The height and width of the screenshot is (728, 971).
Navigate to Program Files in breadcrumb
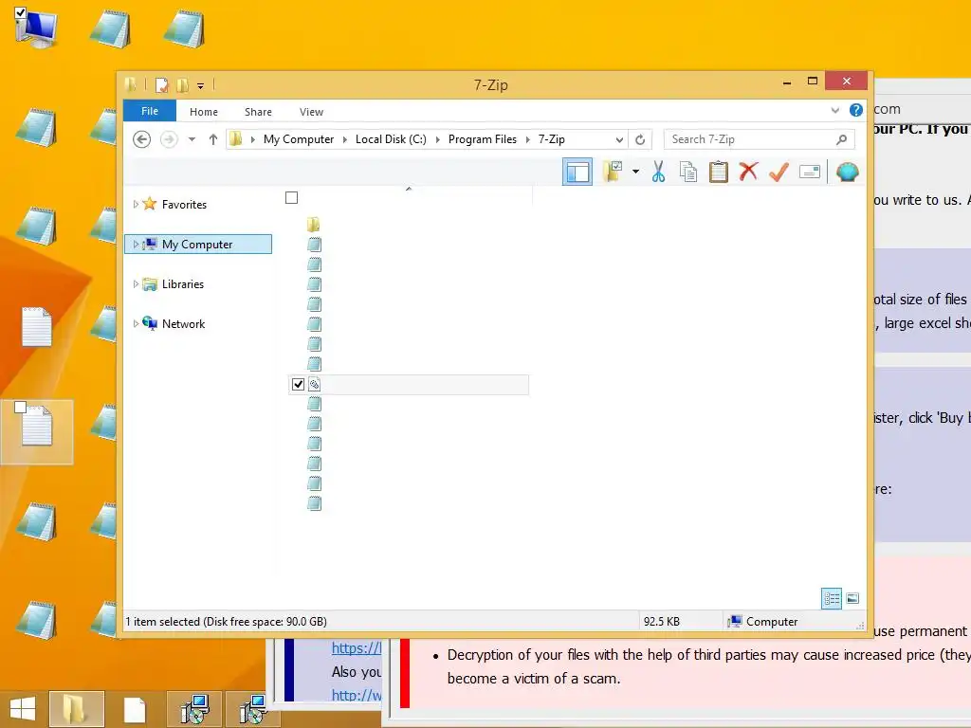coord(483,139)
